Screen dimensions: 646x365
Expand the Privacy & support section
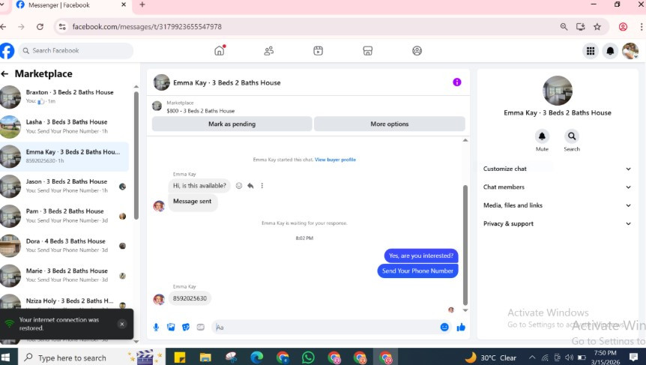coord(557,223)
